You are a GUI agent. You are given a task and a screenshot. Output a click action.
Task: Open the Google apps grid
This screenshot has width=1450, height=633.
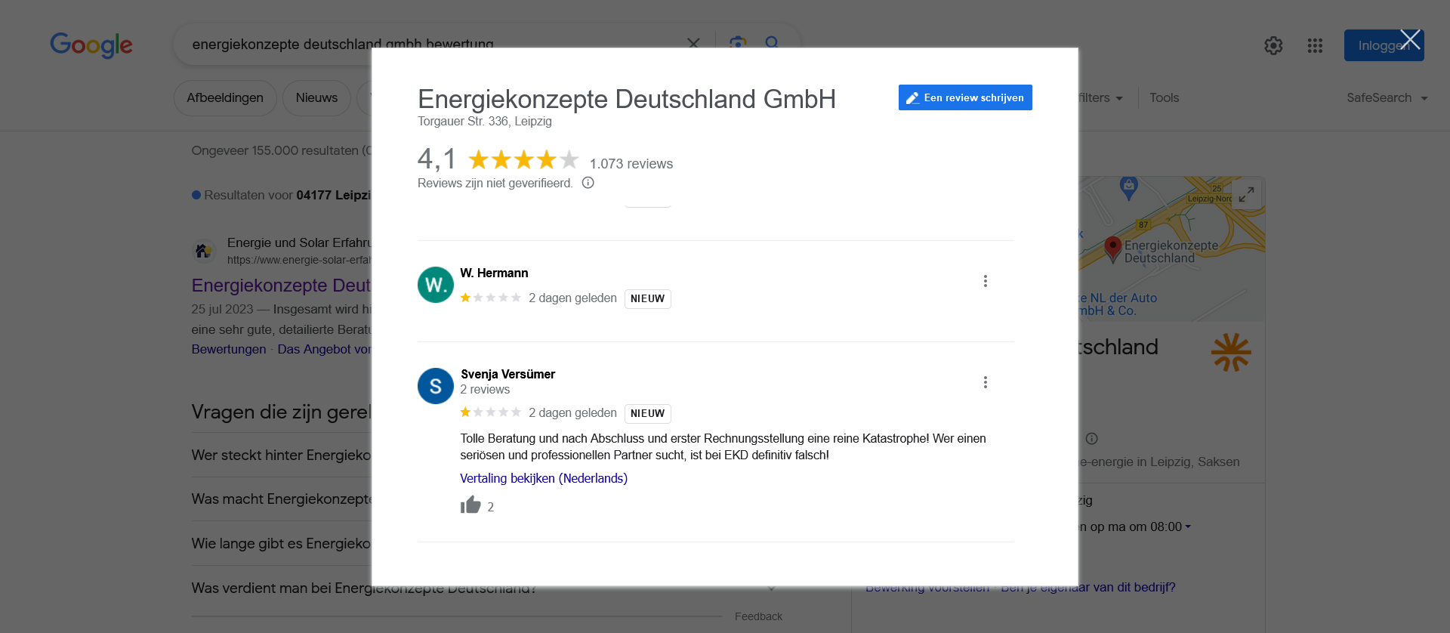tap(1315, 46)
